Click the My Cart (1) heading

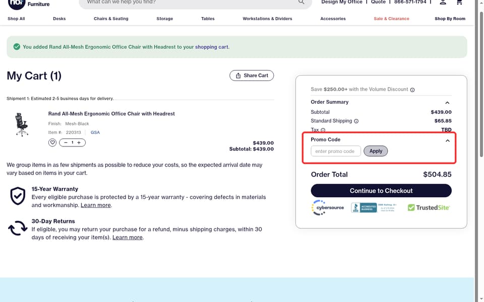[34, 76]
